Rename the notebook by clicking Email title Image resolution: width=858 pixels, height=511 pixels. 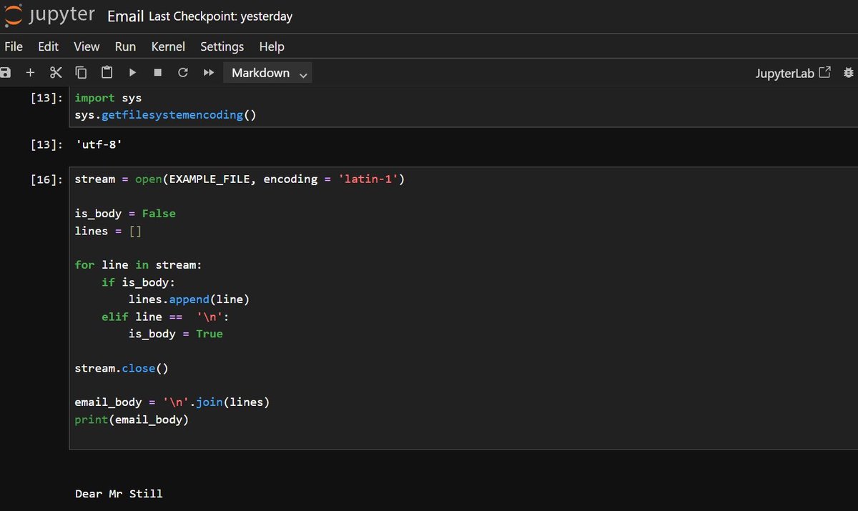click(125, 16)
